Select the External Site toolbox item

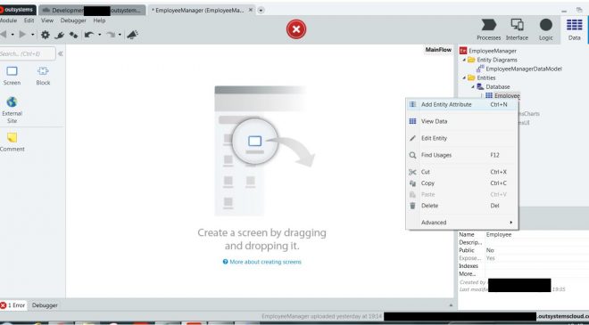click(x=12, y=110)
